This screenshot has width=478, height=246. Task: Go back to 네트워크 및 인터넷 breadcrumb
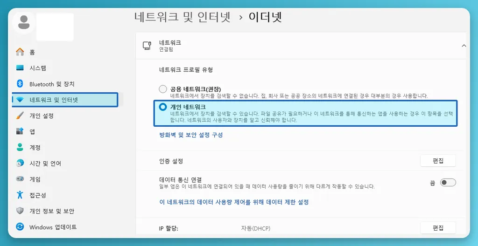(x=182, y=17)
